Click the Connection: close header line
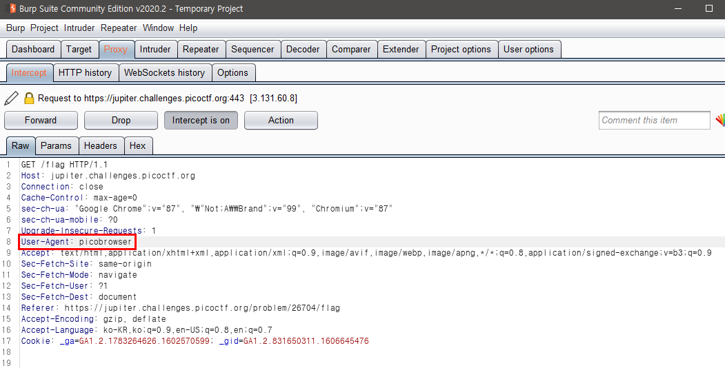725x368 pixels. 62,187
